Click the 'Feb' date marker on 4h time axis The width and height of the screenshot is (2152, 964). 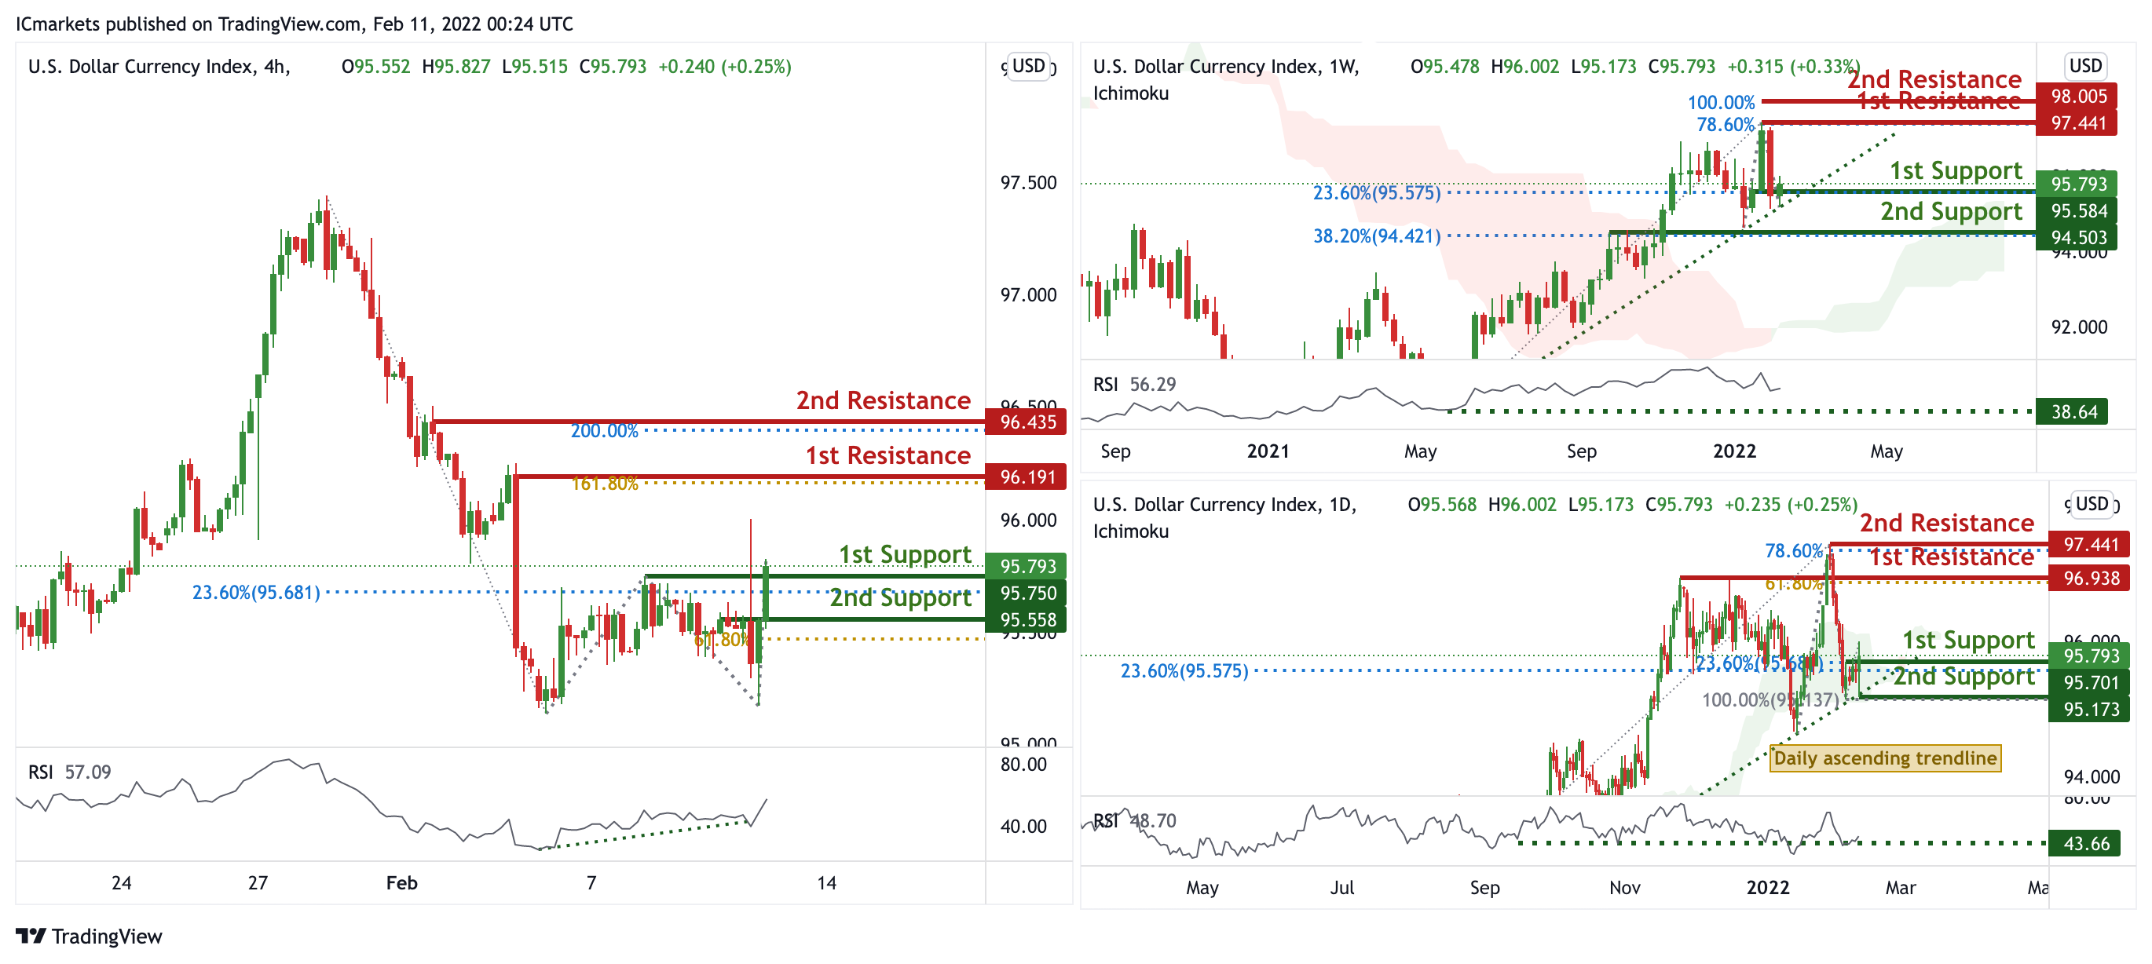(401, 883)
